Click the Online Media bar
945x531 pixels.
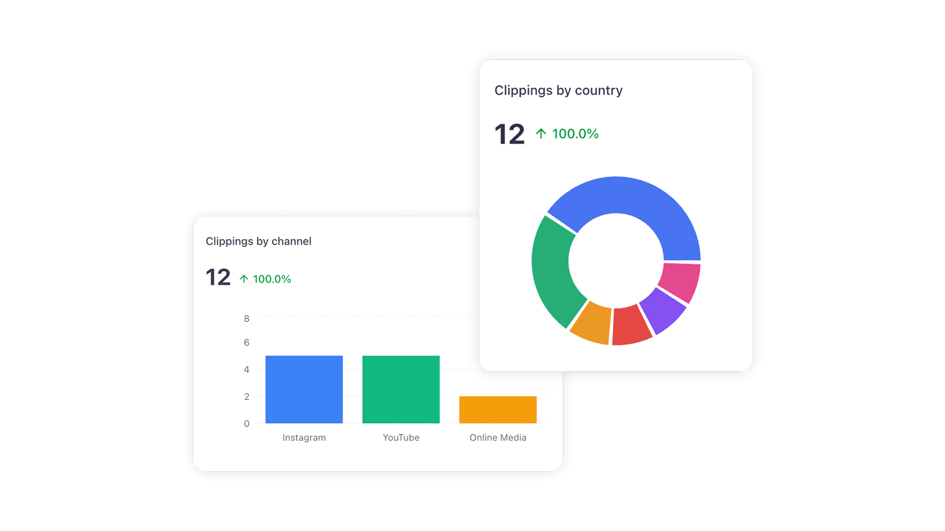point(497,410)
